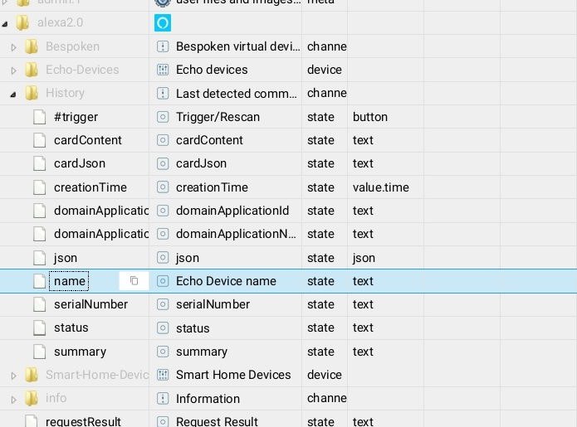Click the file icon of #trigger
The width and height of the screenshot is (577, 427).
coord(39,117)
